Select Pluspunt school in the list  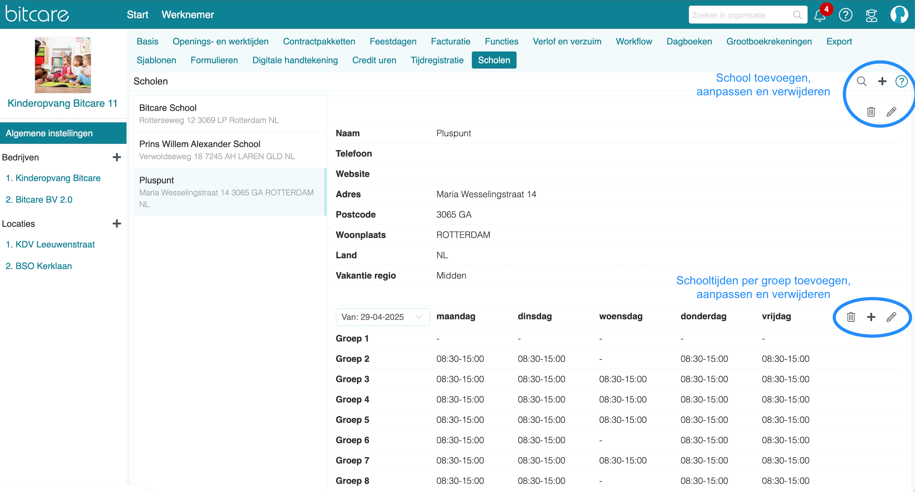(230, 192)
